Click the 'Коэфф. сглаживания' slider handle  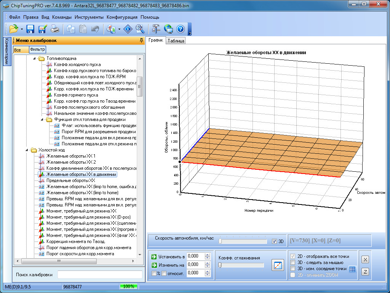coord(220,265)
